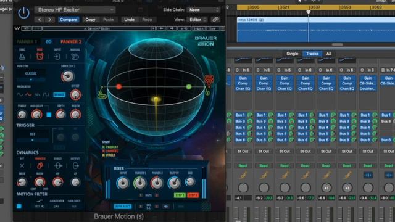Toggle the Motion Filter blue enable square
The image size is (395, 222).
click(19, 207)
